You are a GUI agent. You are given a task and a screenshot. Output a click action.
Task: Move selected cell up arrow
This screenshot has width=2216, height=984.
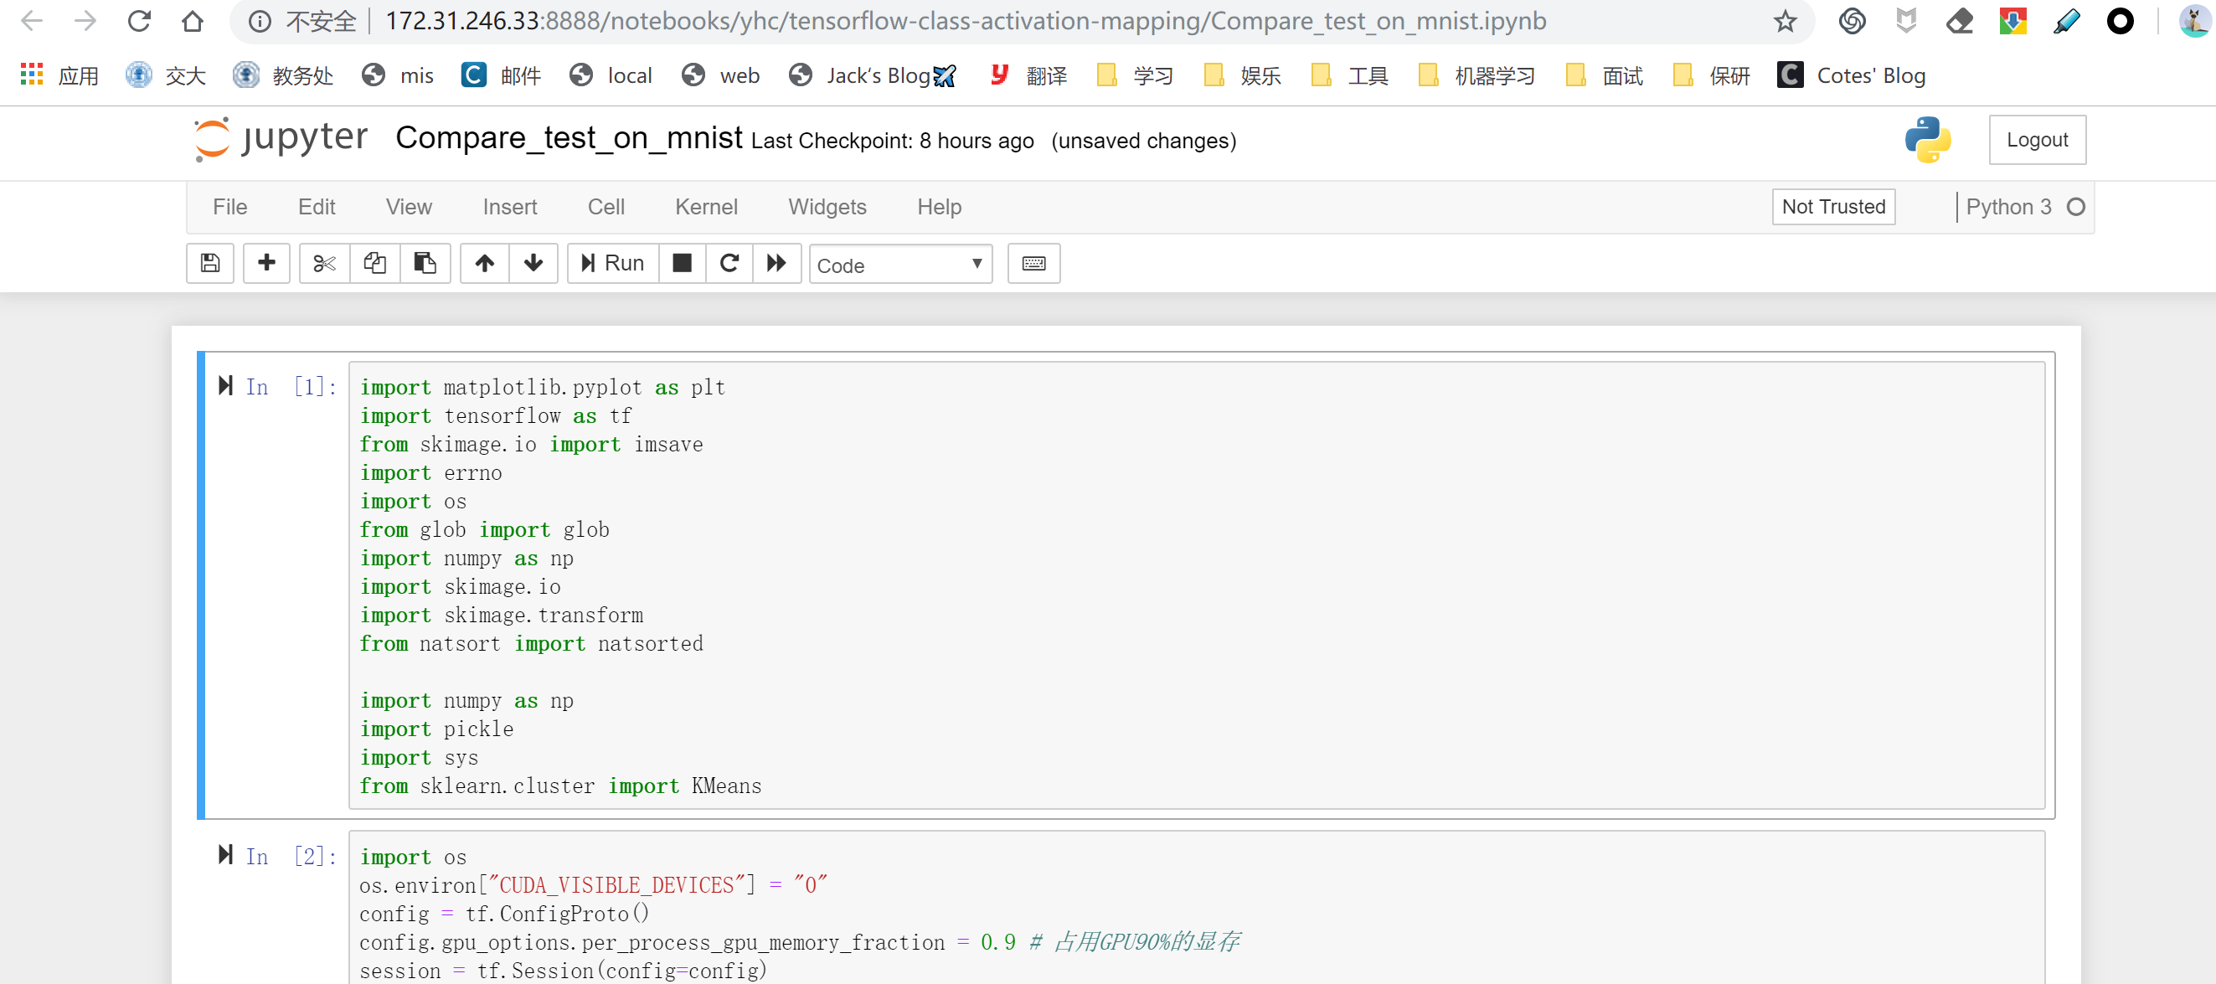485,263
